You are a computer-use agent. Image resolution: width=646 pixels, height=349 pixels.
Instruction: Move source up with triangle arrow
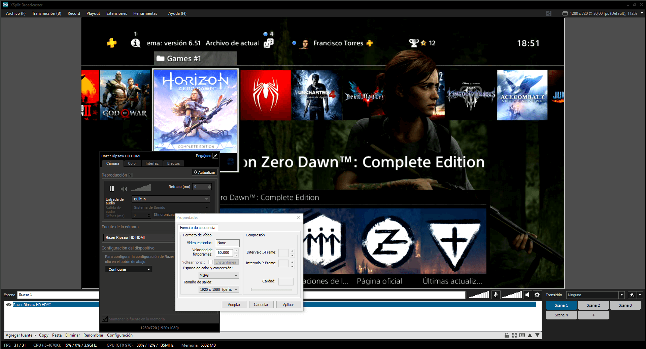[530, 335]
